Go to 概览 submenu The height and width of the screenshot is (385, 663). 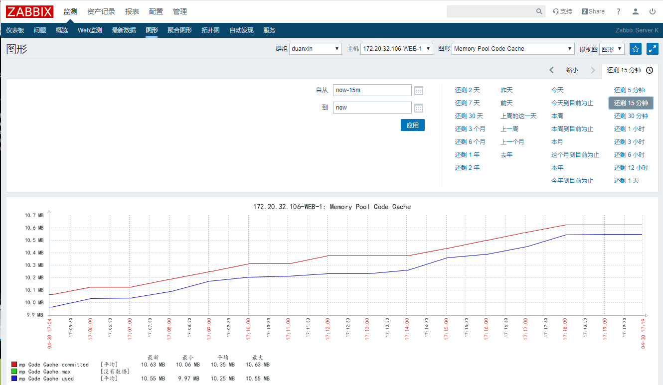(62, 30)
